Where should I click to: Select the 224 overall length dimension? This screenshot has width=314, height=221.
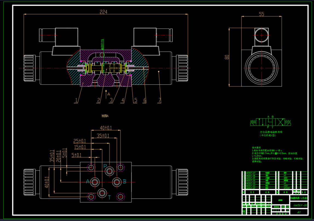coord(103,12)
